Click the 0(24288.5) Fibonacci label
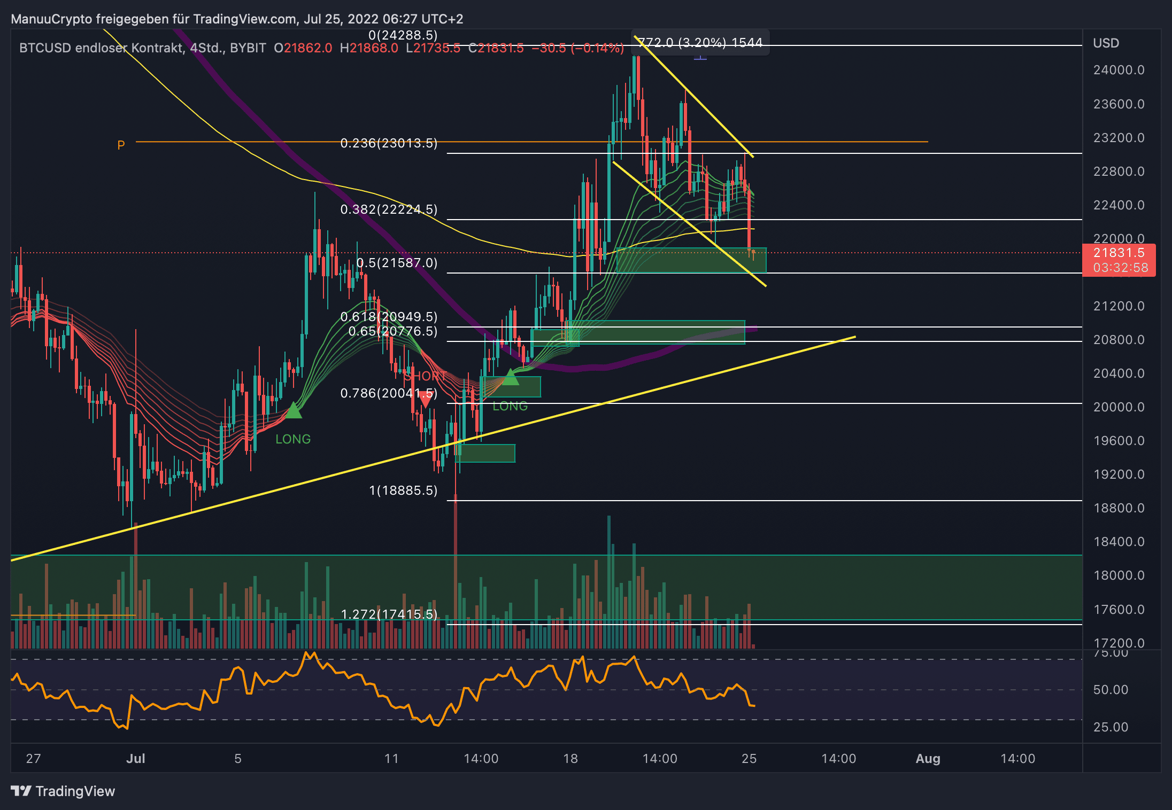1172x810 pixels. [403, 35]
